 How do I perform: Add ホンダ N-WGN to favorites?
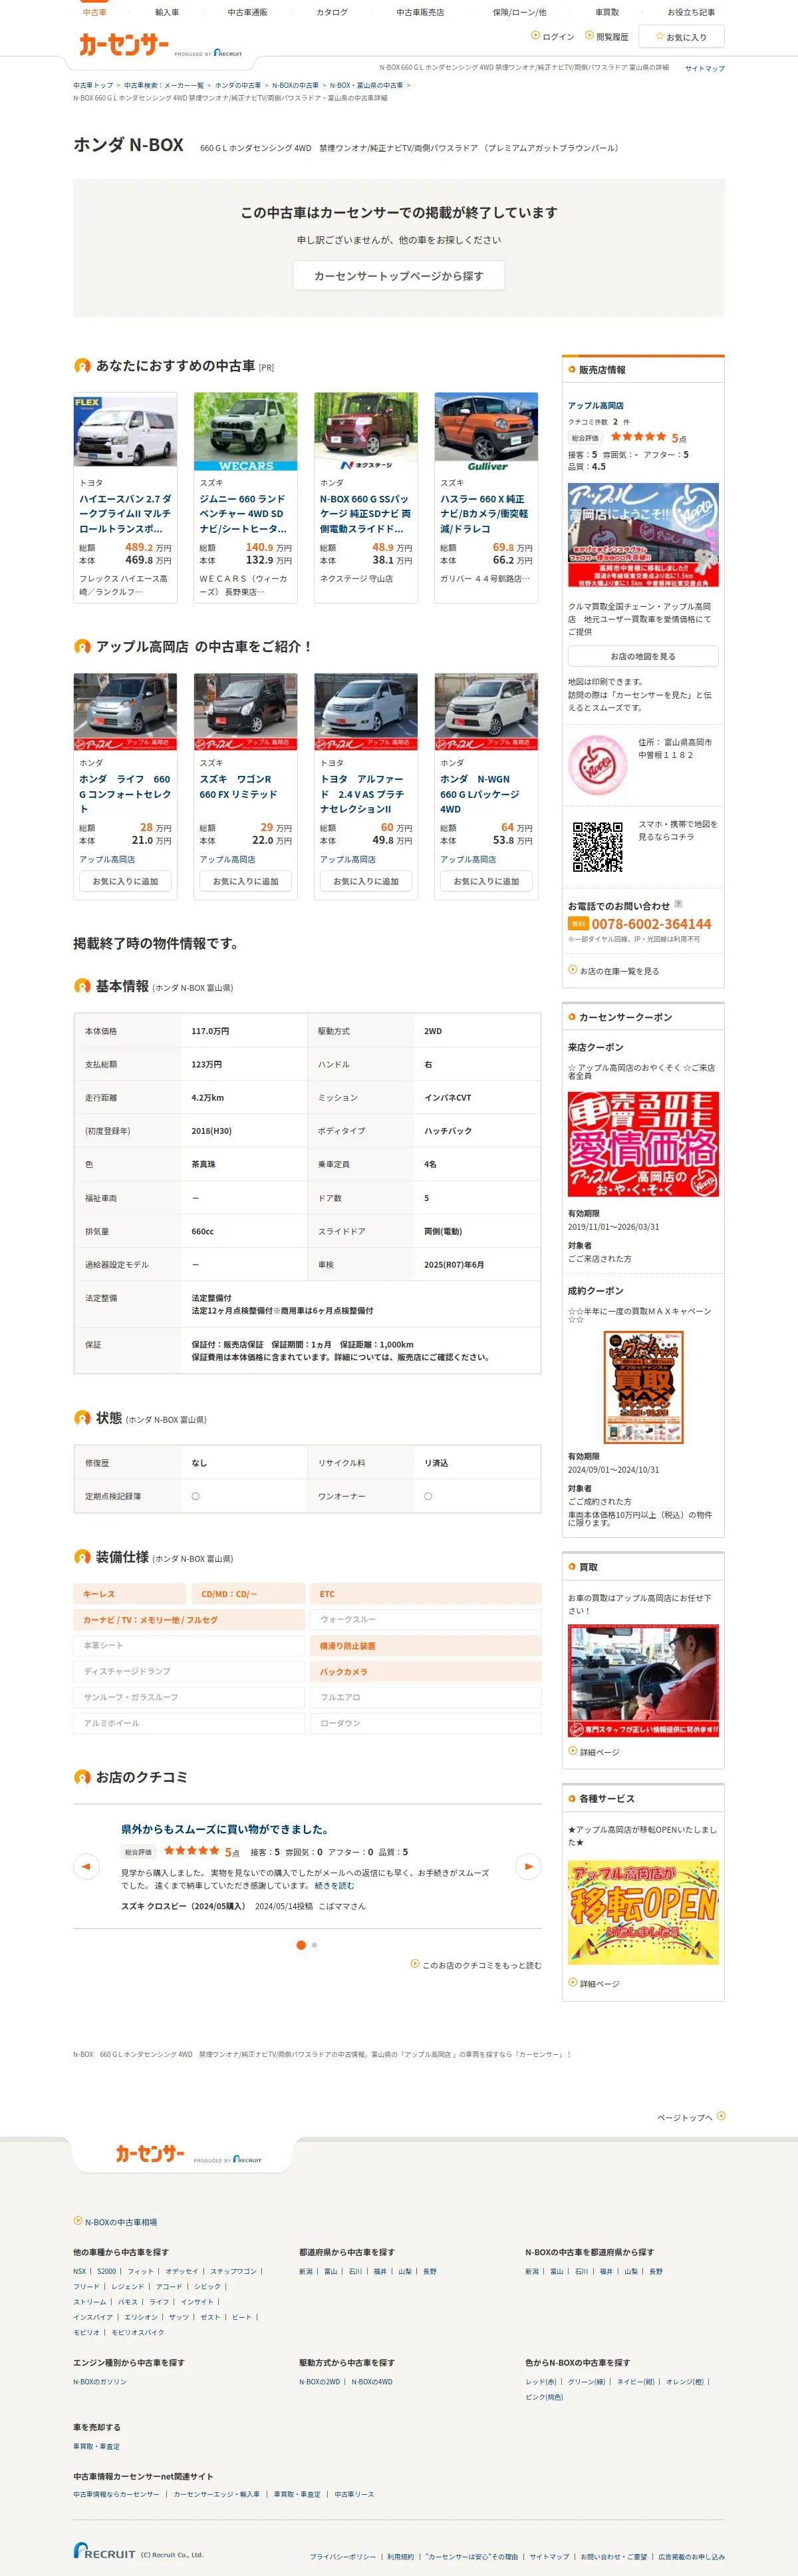click(x=486, y=881)
